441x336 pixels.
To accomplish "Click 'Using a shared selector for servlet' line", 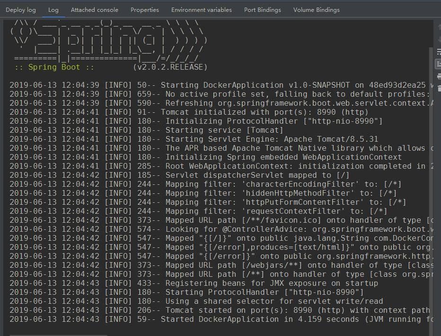I will tap(196, 301).
